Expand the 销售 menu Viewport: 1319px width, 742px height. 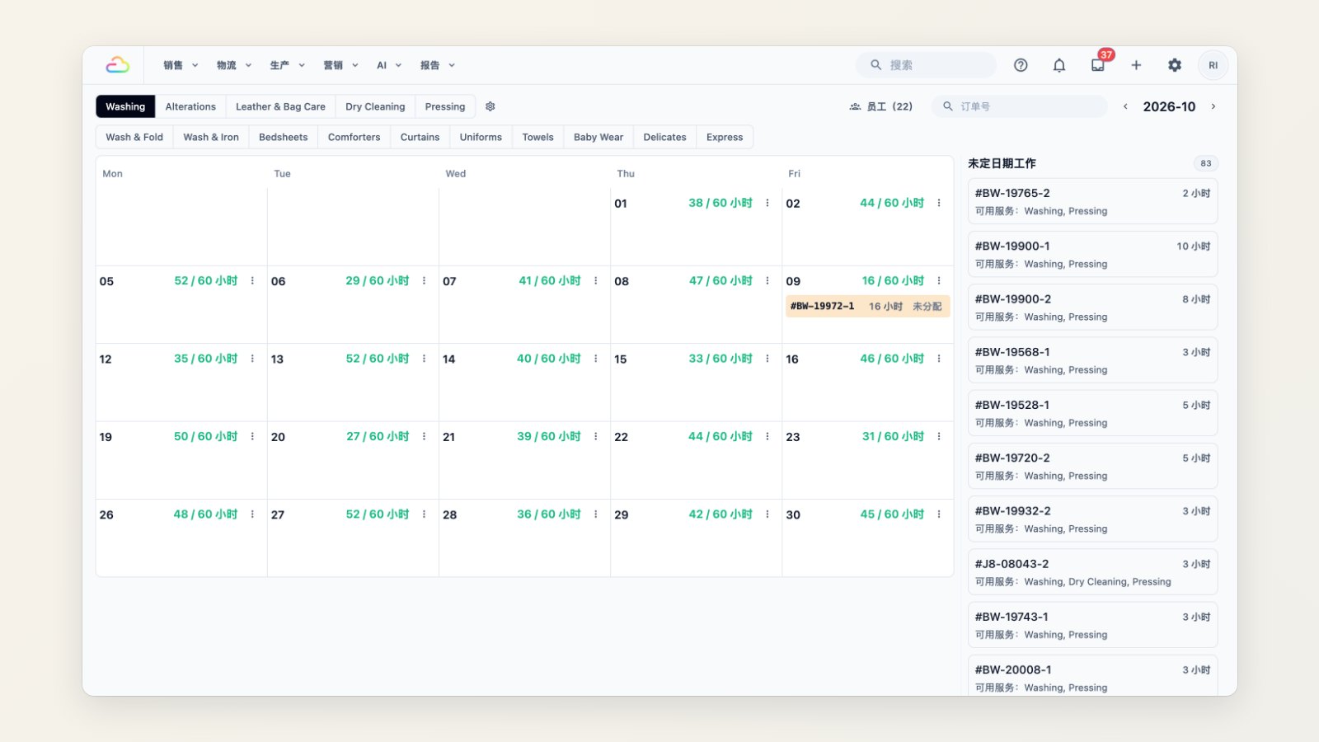pos(181,65)
